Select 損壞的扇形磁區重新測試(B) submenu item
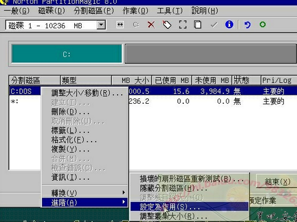Viewport: 297px width, 222px height. [189, 179]
